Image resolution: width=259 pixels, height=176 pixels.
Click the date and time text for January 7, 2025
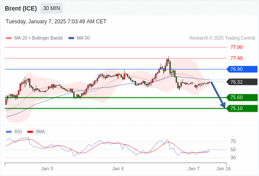[x=56, y=22]
